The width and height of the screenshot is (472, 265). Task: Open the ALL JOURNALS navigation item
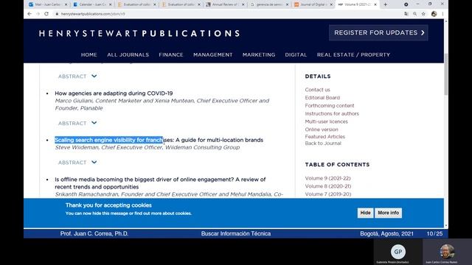tap(128, 54)
